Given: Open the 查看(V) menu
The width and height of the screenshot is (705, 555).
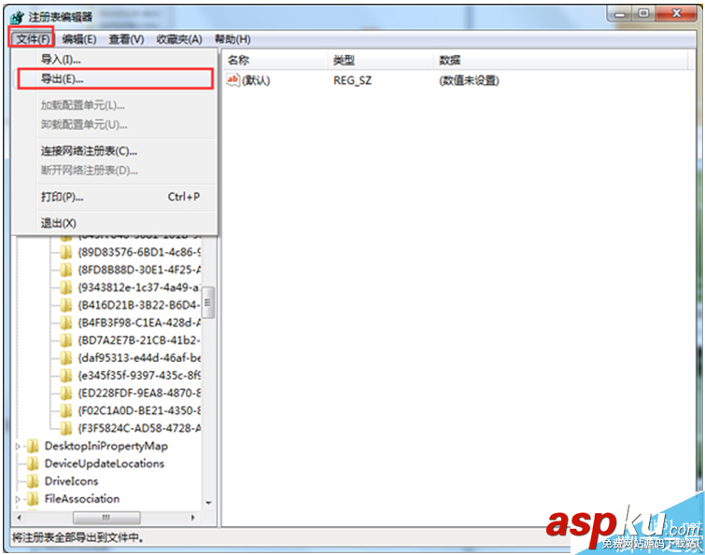Looking at the screenshot, I should [x=126, y=39].
